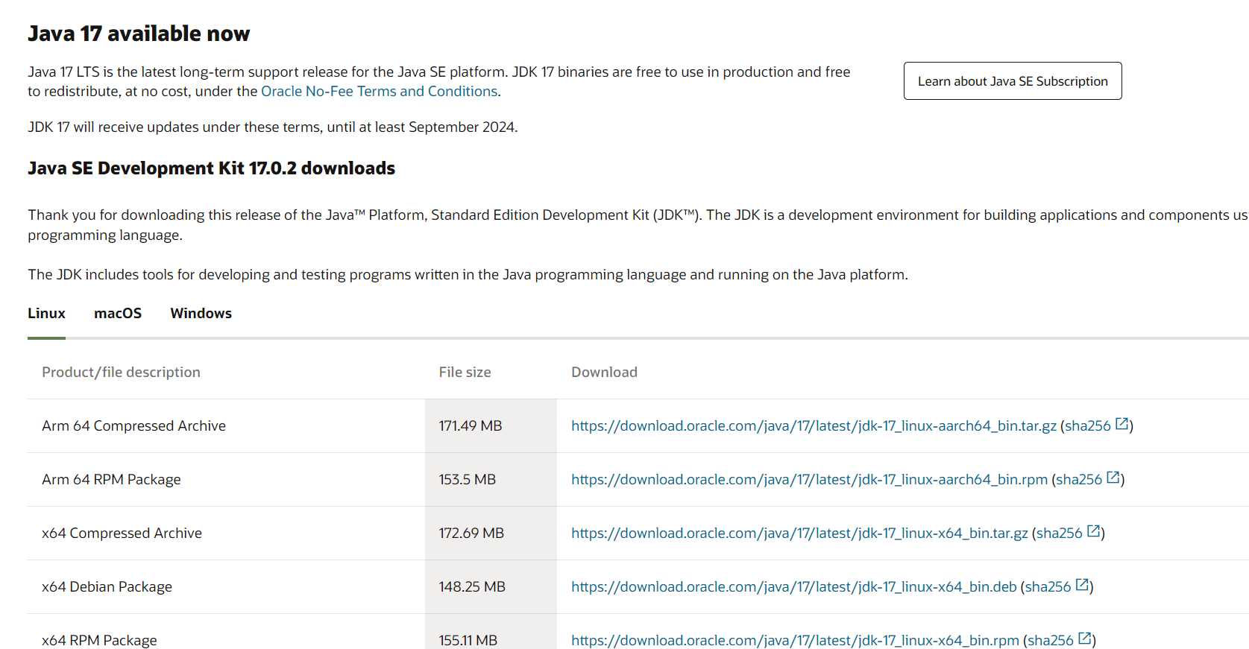
Task: Click the '148.25 MB' file size
Action: click(472, 587)
